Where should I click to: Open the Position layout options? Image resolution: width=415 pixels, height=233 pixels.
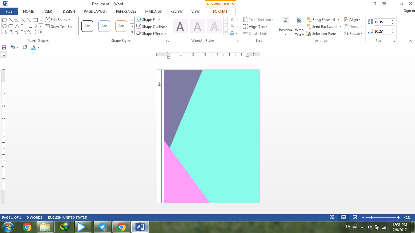tap(285, 27)
